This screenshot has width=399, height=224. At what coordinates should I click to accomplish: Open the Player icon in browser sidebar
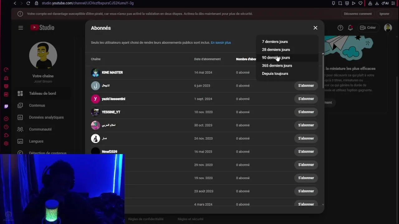[x=6, y=119]
